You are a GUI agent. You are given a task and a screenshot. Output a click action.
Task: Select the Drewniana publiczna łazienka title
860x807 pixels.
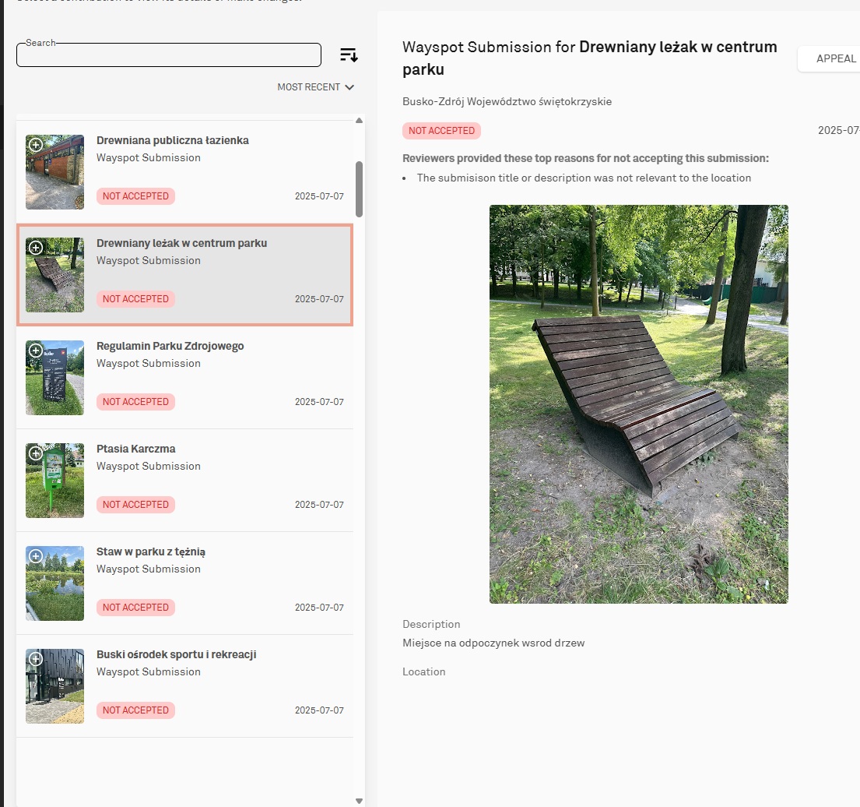[172, 140]
